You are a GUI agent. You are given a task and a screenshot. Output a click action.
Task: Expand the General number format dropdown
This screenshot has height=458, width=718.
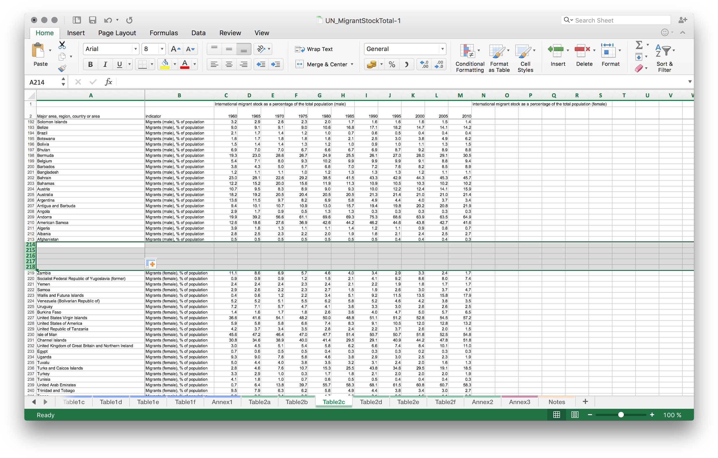442,49
